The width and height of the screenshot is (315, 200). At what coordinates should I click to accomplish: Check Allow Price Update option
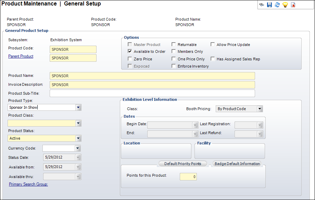point(213,45)
